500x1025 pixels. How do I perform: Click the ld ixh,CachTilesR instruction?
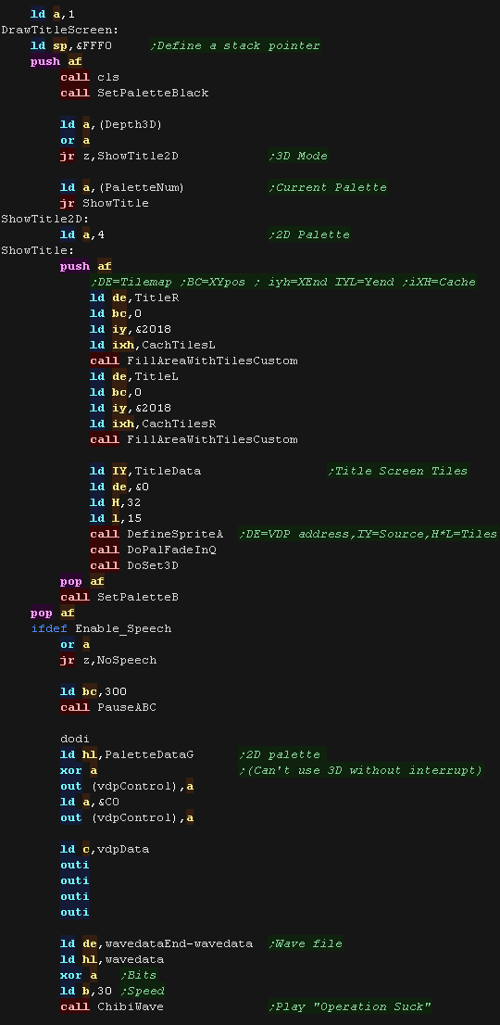coord(153,424)
